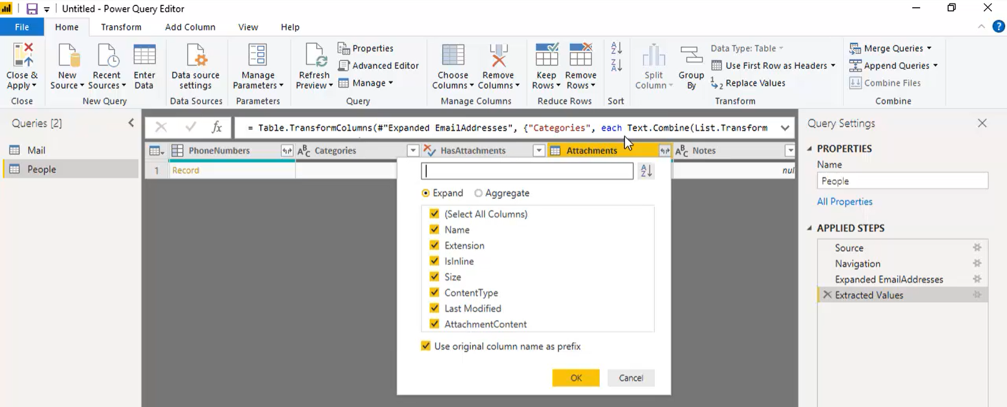Open the File menu
Screen dimensions: 1007x407
tap(22, 27)
